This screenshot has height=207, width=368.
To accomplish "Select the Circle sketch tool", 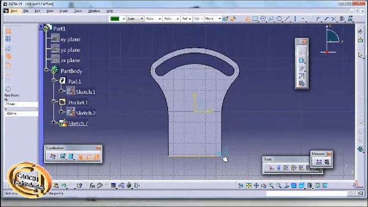I will coord(263,19).
